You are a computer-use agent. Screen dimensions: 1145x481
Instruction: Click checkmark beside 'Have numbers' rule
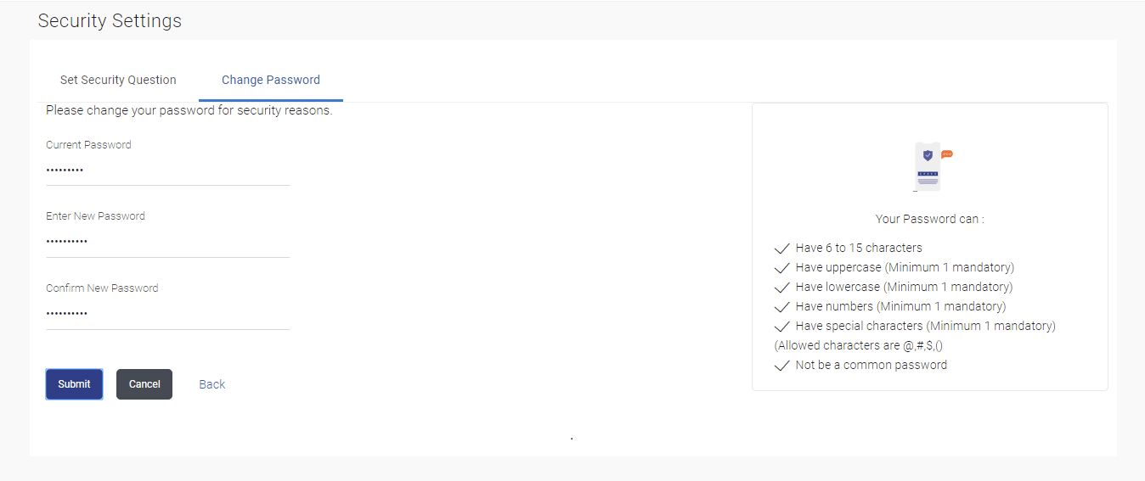click(x=782, y=307)
